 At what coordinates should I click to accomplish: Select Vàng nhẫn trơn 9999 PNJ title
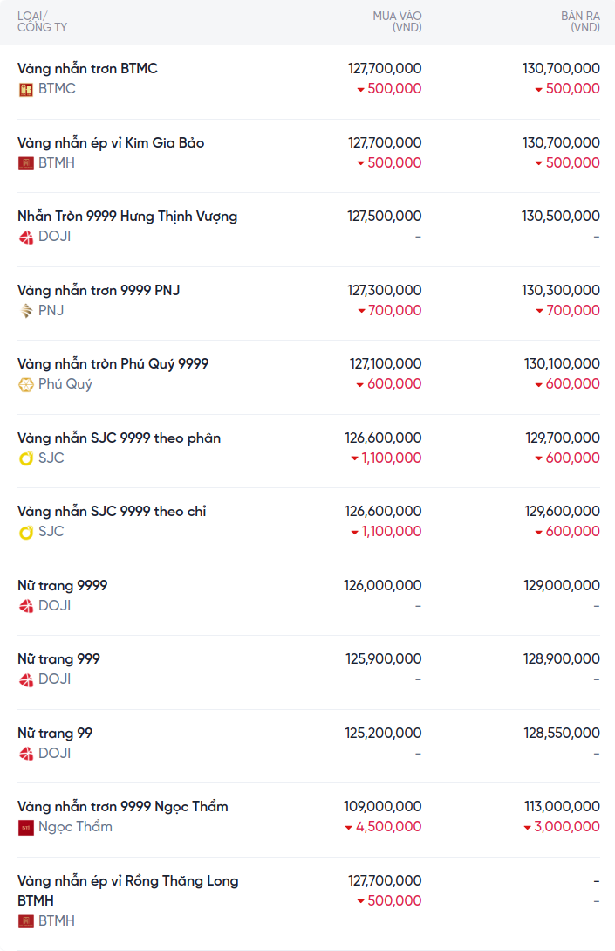click(x=99, y=291)
